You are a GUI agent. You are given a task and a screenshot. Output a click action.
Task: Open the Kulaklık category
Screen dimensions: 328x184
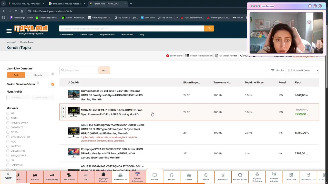pos(172,177)
